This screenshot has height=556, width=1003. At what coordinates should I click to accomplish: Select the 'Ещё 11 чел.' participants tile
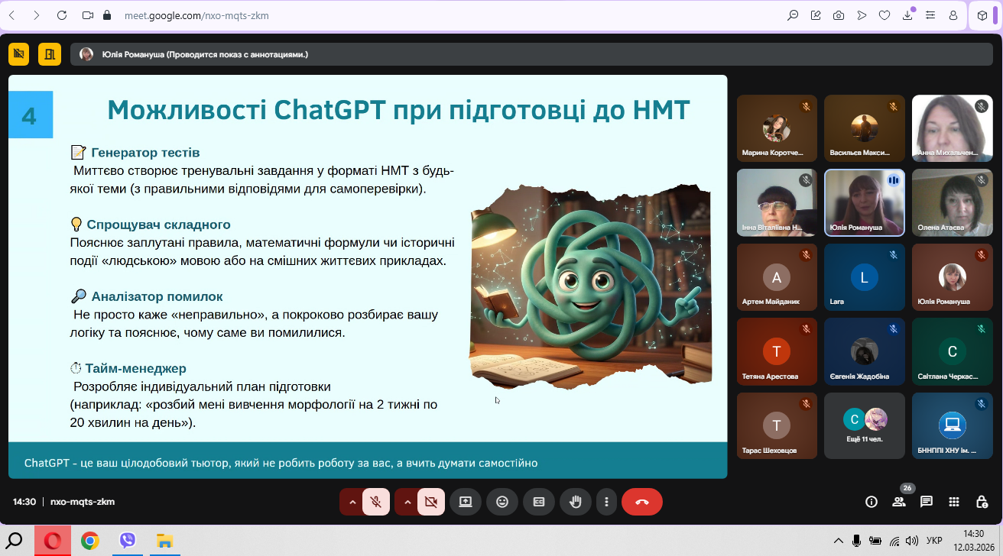tap(865, 425)
